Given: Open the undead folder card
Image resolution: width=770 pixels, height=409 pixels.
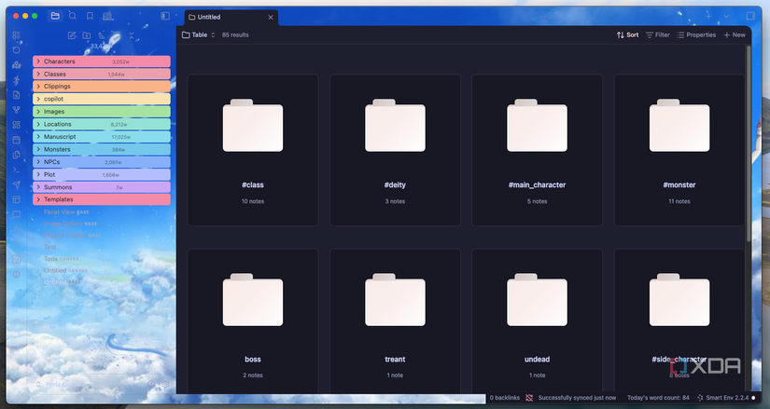Looking at the screenshot, I should [538, 321].
